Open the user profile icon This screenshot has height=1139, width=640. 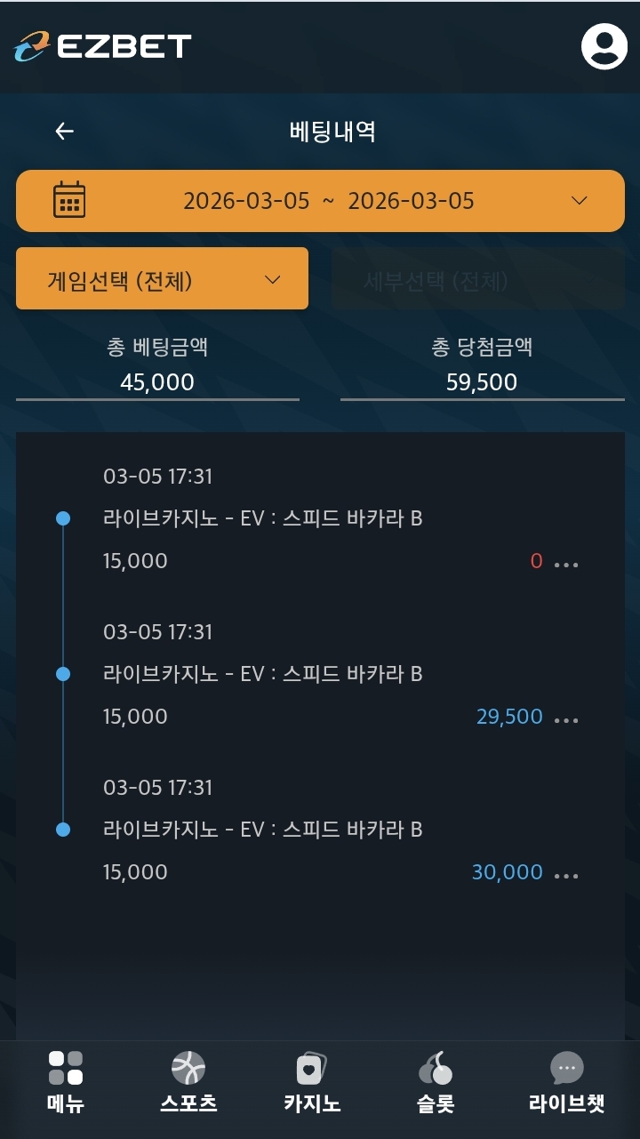tap(604, 46)
